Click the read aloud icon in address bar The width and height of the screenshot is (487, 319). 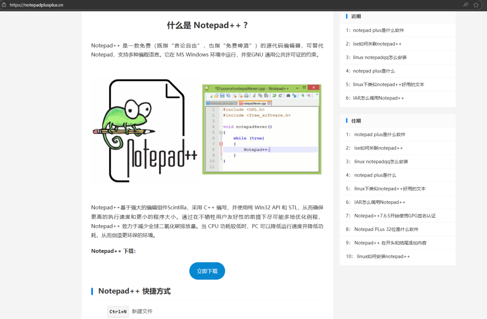pos(466,5)
